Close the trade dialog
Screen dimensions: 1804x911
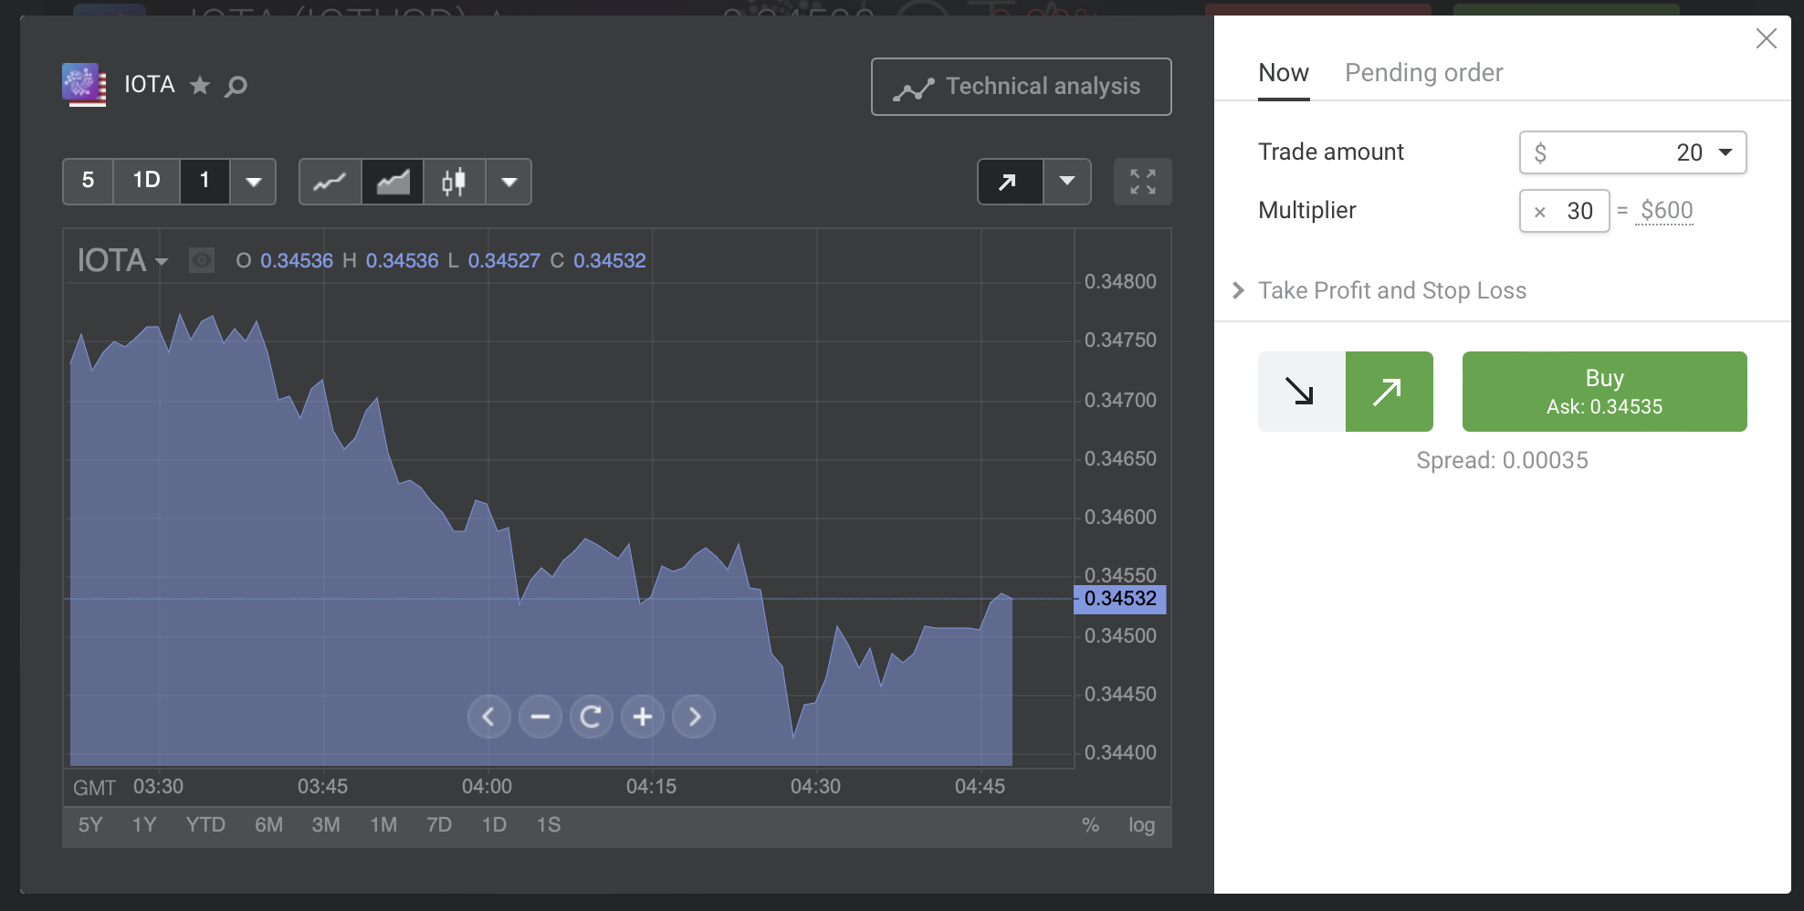pyautogui.click(x=1766, y=38)
